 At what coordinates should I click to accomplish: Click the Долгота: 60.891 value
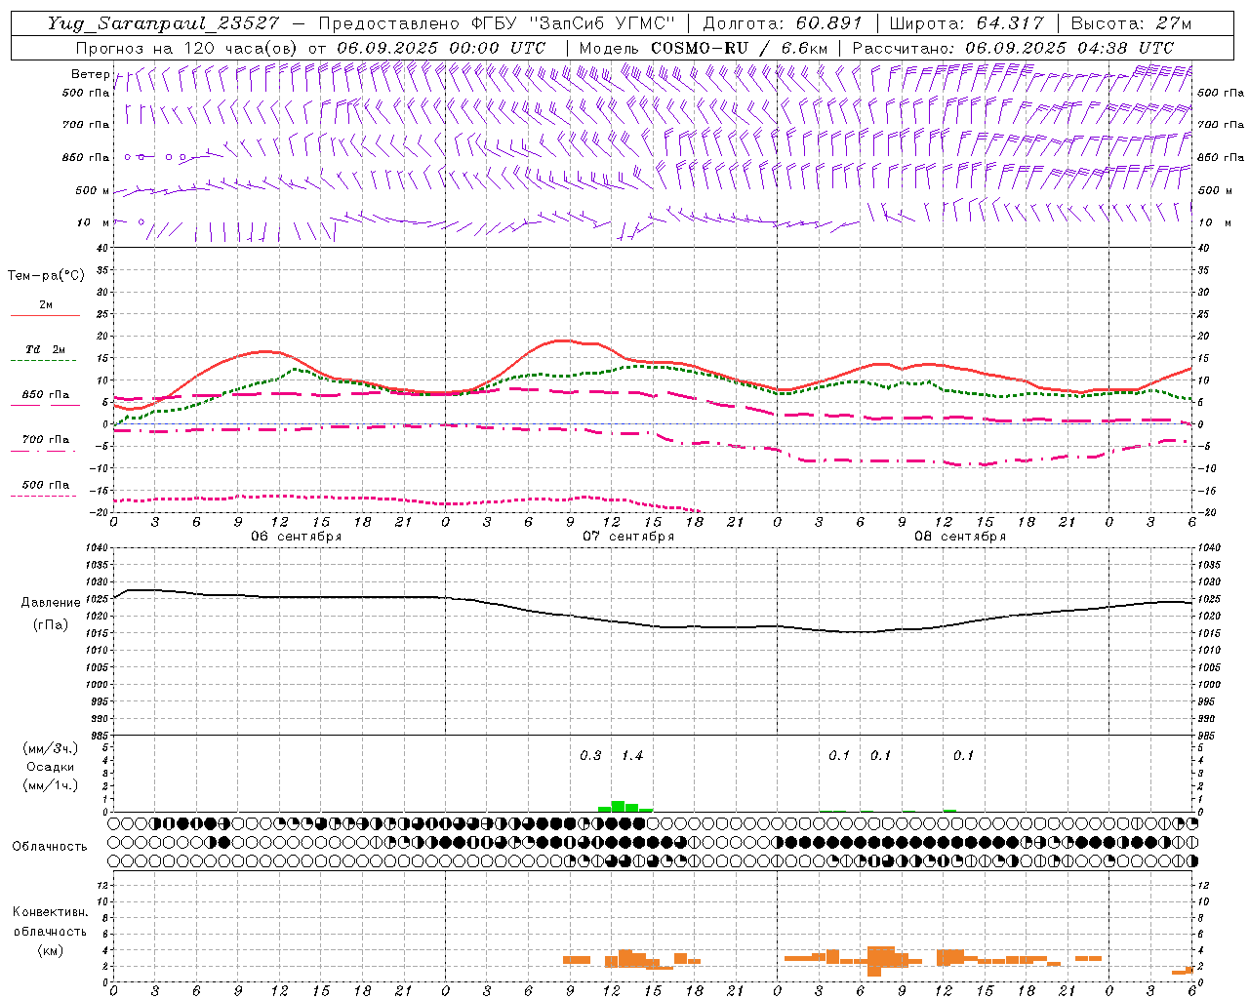point(783,23)
